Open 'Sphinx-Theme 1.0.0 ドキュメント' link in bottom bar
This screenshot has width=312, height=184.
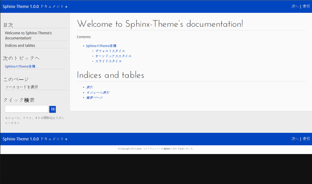pyautogui.click(x=33, y=139)
